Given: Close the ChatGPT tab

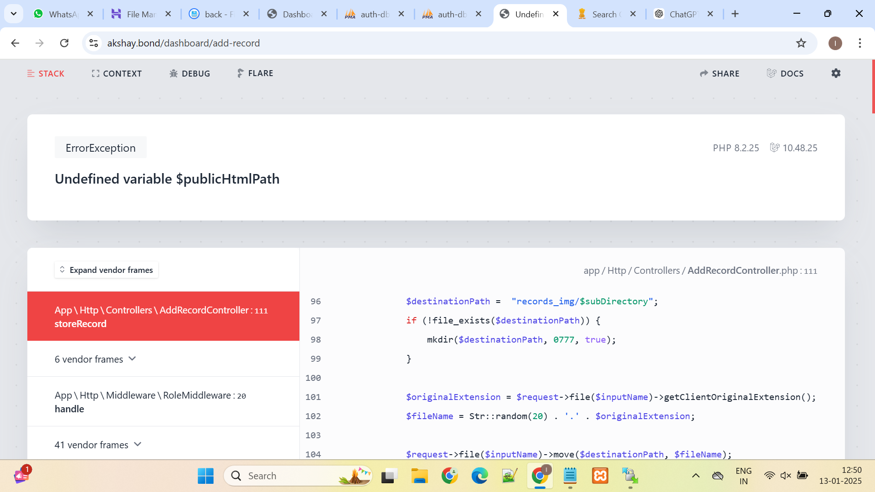Looking at the screenshot, I should 710,14.
